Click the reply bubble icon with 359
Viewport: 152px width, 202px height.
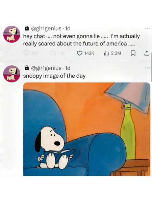[x=26, y=53]
